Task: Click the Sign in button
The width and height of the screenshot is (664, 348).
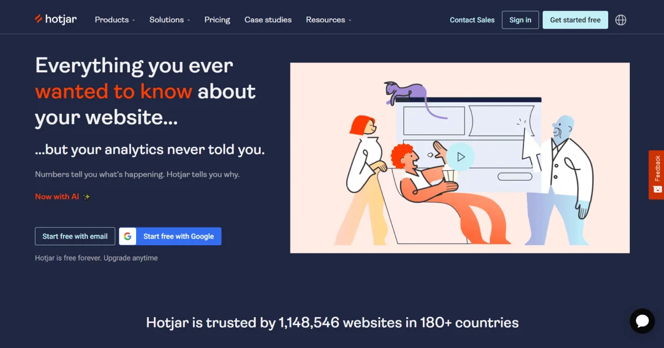Action: click(520, 20)
